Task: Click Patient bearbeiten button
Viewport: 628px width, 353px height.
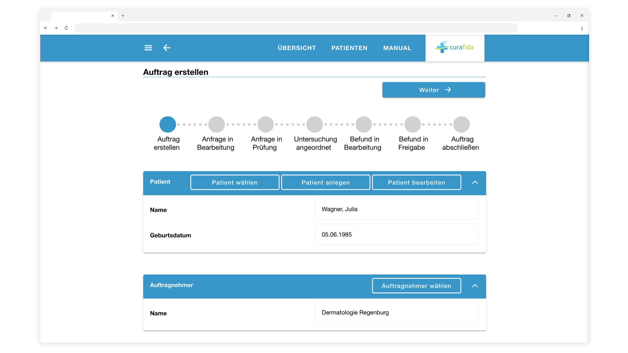Action: click(x=417, y=182)
